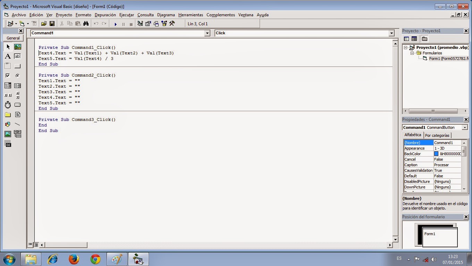Switch to Full Module View below the code

pos(36,245)
